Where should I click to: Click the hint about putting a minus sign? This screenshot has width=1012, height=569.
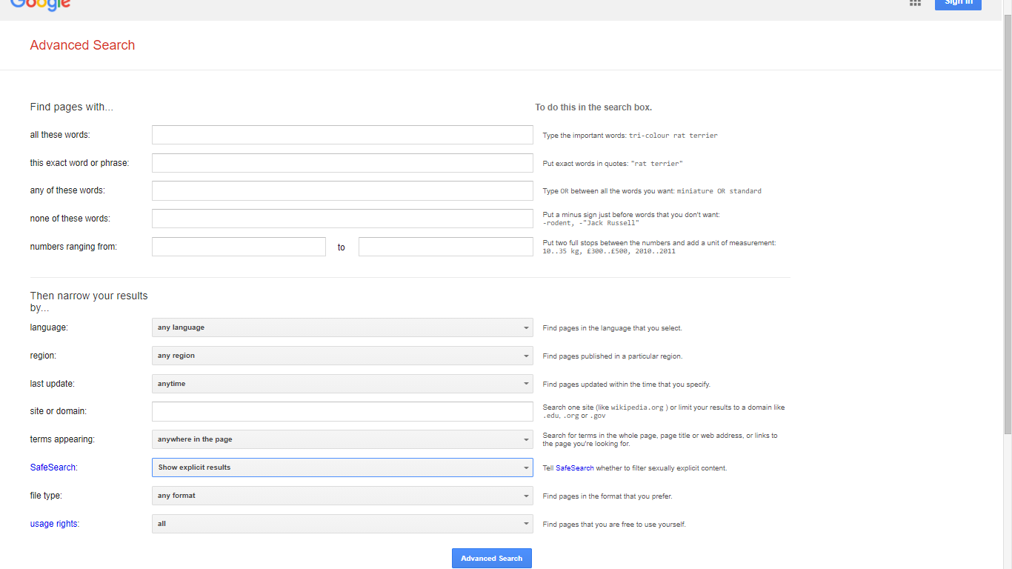click(x=631, y=219)
